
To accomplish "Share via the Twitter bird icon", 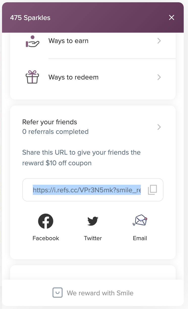I will (x=93, y=221).
